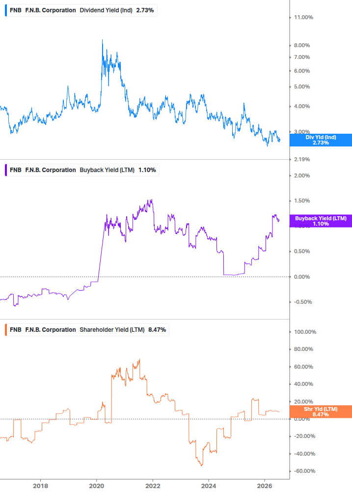This screenshot has height=494, width=352.
Task: Click the 20.00% tick on shareholder yield axis
Action: tap(303, 402)
